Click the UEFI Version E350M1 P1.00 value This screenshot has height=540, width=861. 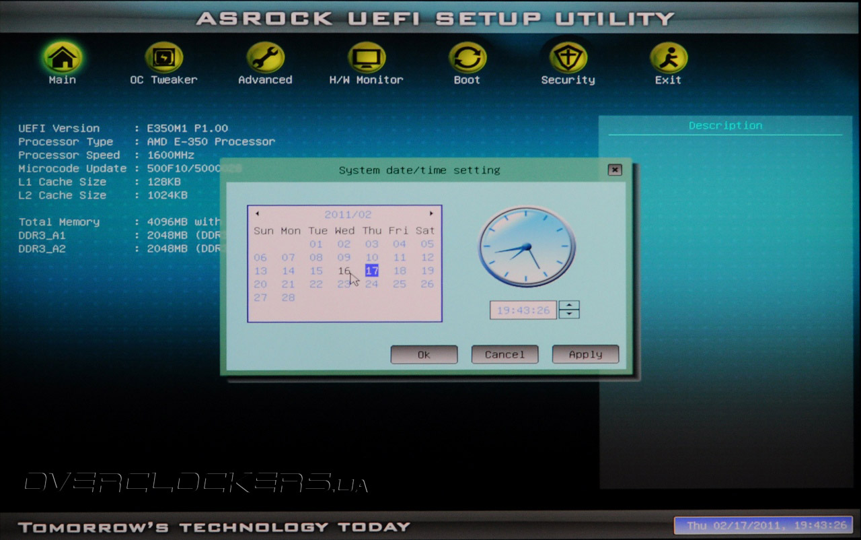pos(187,129)
